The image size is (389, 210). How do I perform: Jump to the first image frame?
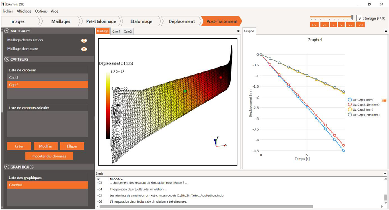tap(314, 25)
